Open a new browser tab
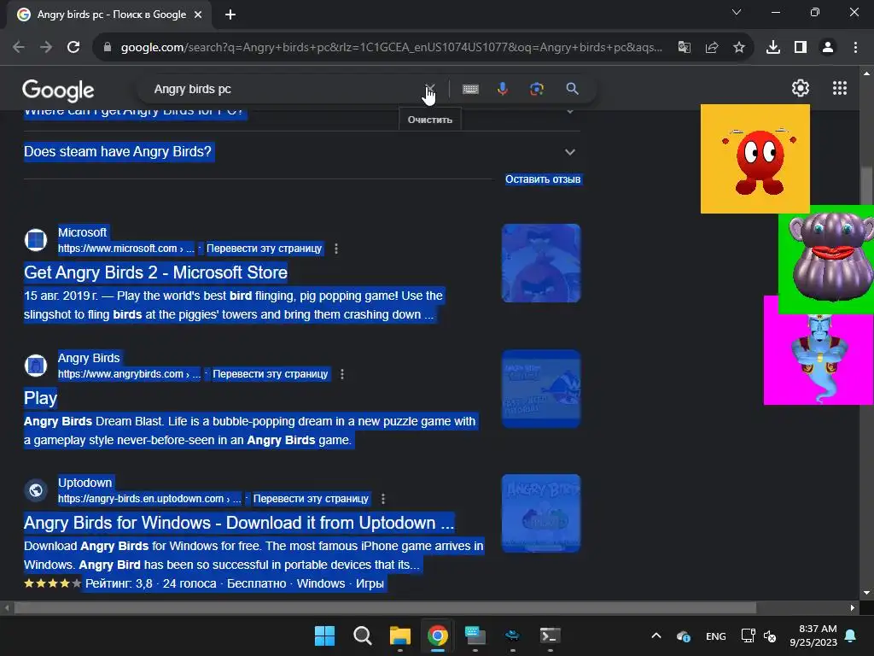Viewport: 874px width, 656px height. (230, 15)
